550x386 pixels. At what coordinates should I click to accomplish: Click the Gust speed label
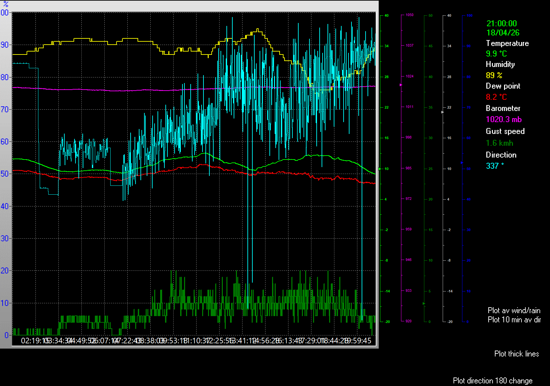click(x=505, y=131)
